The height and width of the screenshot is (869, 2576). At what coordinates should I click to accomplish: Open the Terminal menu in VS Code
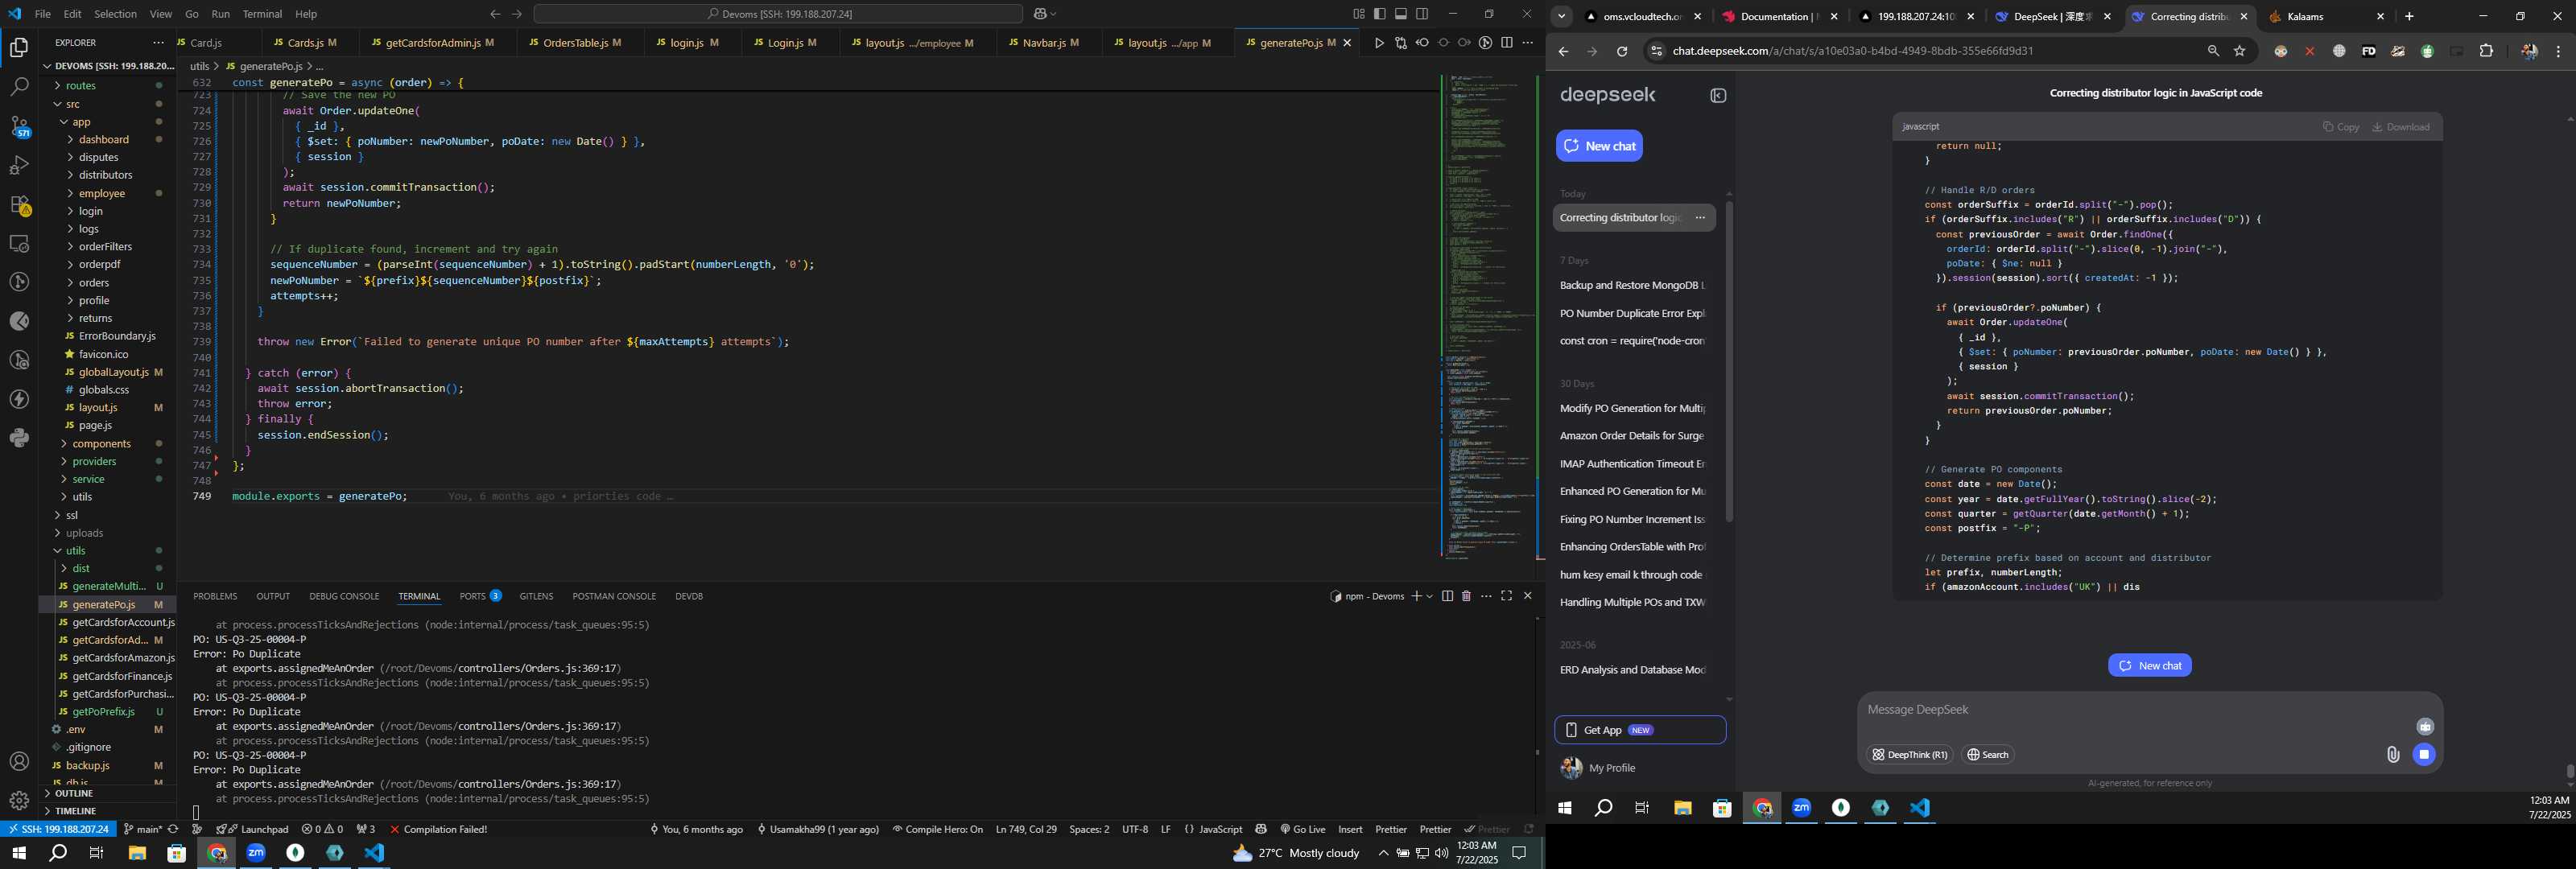click(x=262, y=14)
